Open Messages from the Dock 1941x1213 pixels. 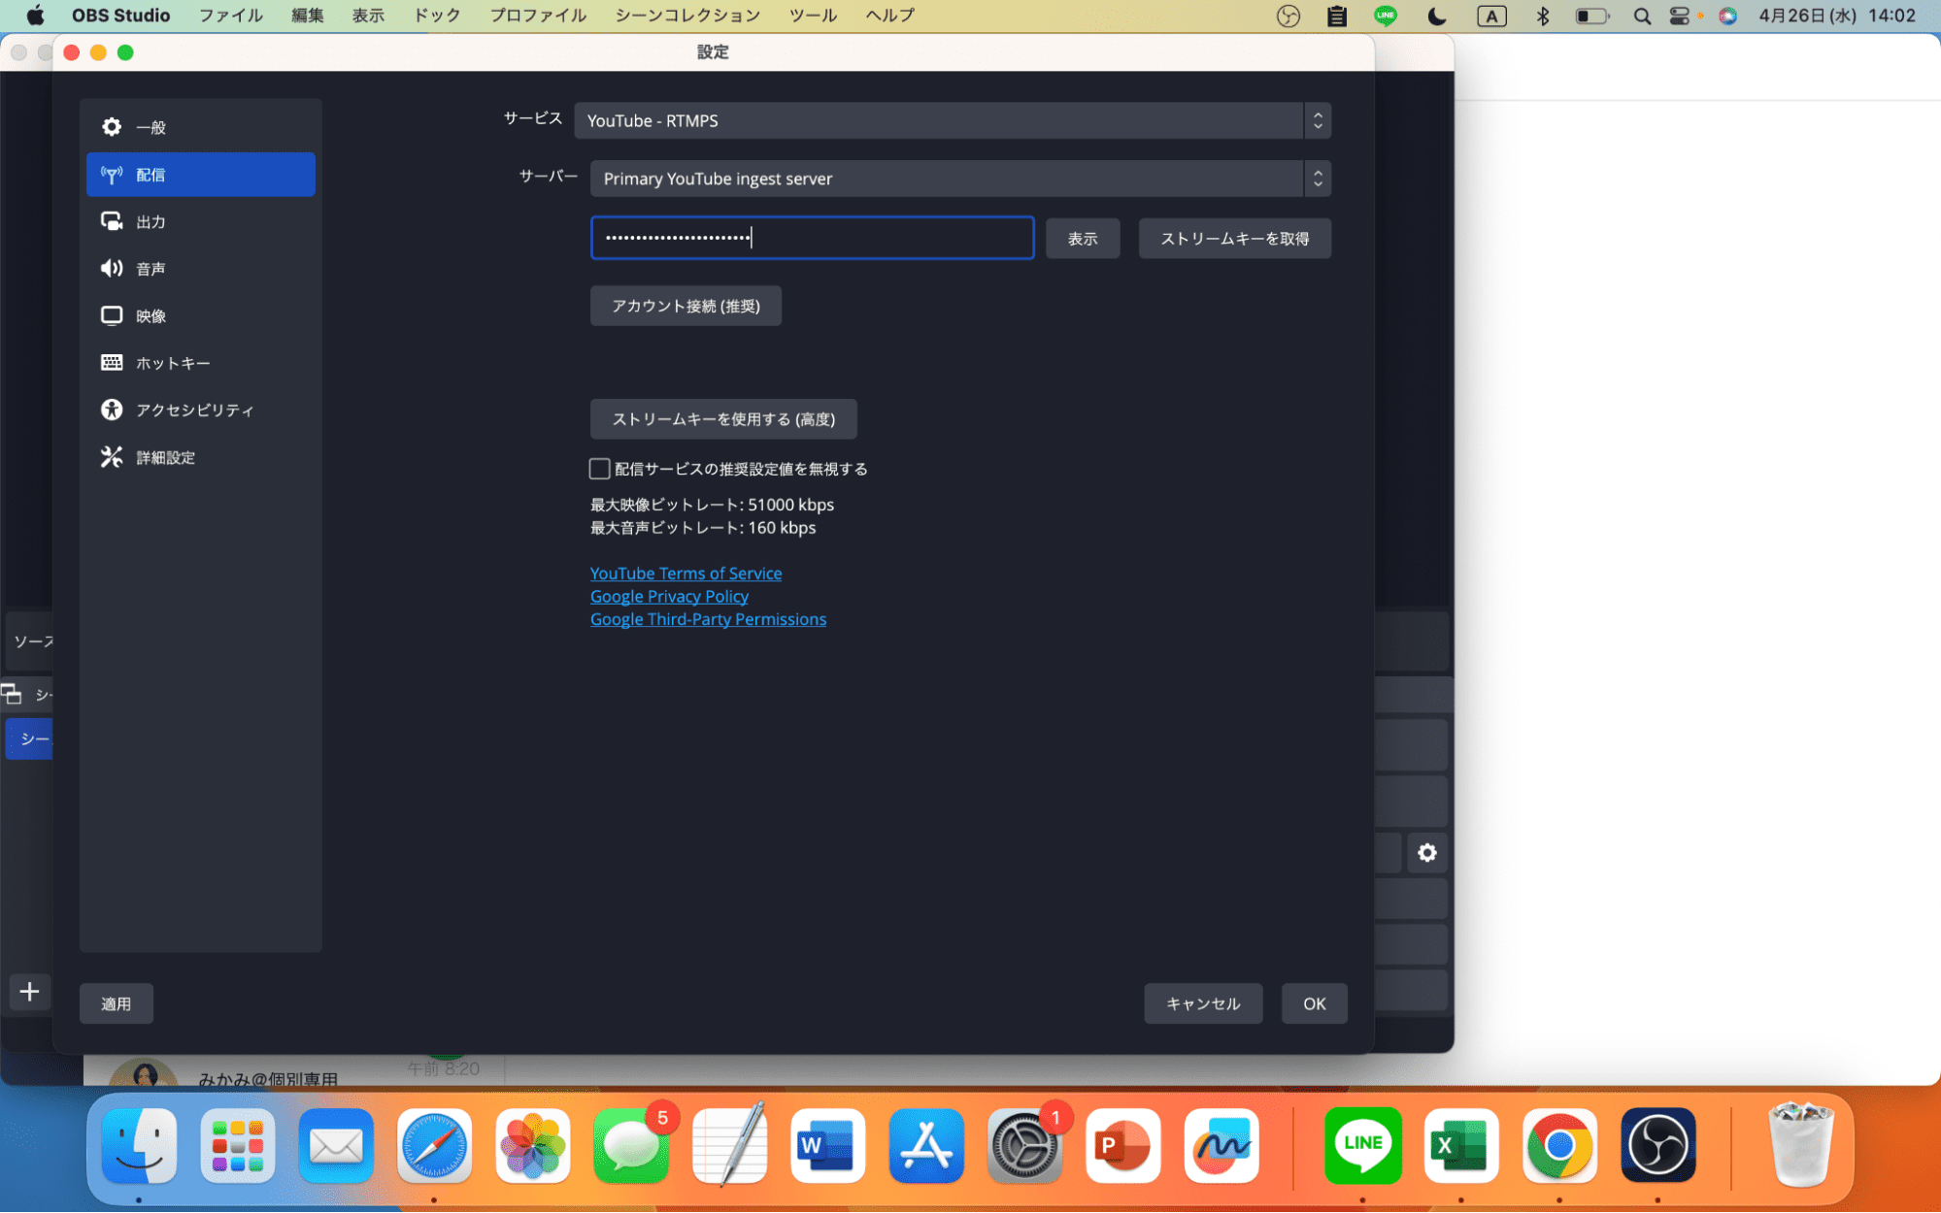click(631, 1146)
